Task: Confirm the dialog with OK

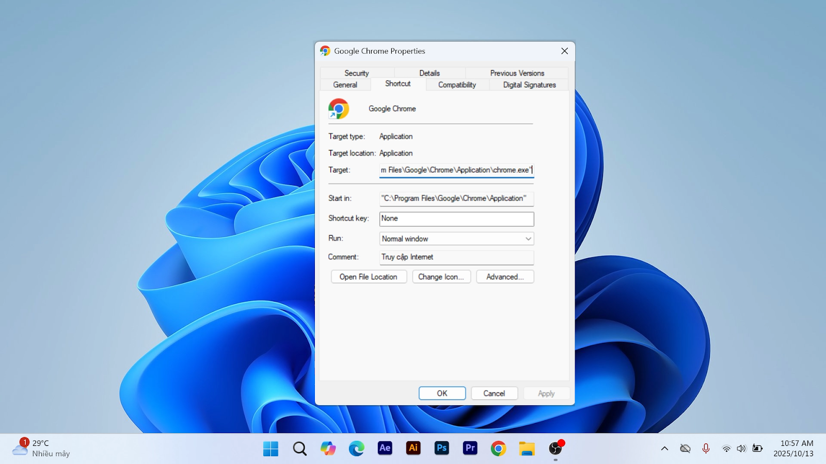Action: (x=442, y=393)
